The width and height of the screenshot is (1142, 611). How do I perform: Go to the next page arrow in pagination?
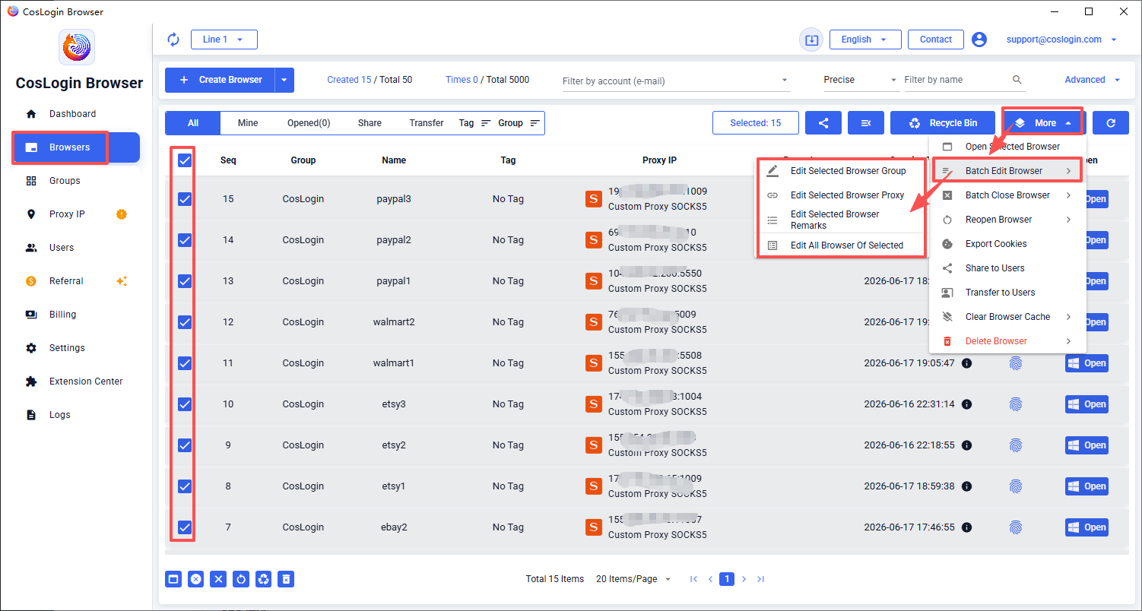tap(744, 579)
